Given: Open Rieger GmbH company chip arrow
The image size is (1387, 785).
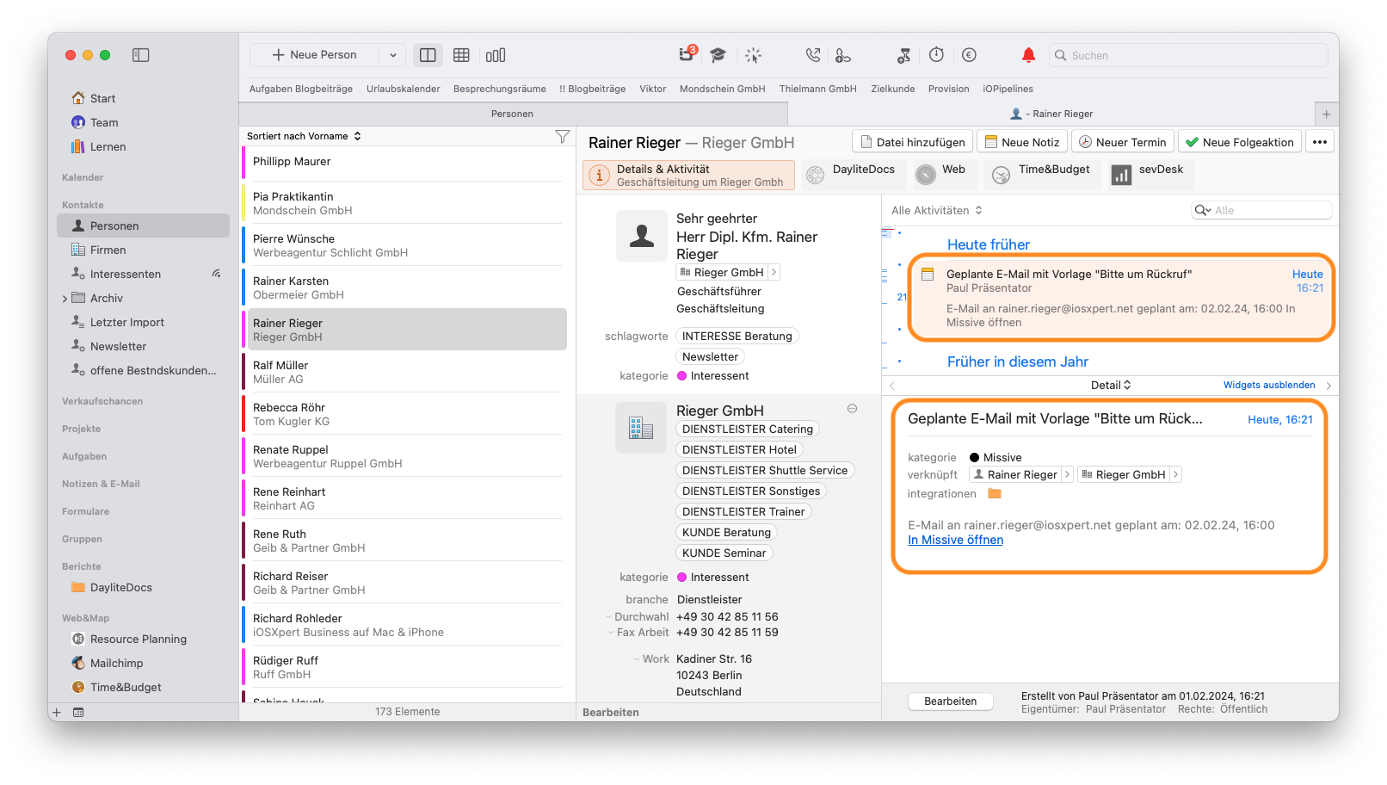Looking at the screenshot, I should [774, 272].
